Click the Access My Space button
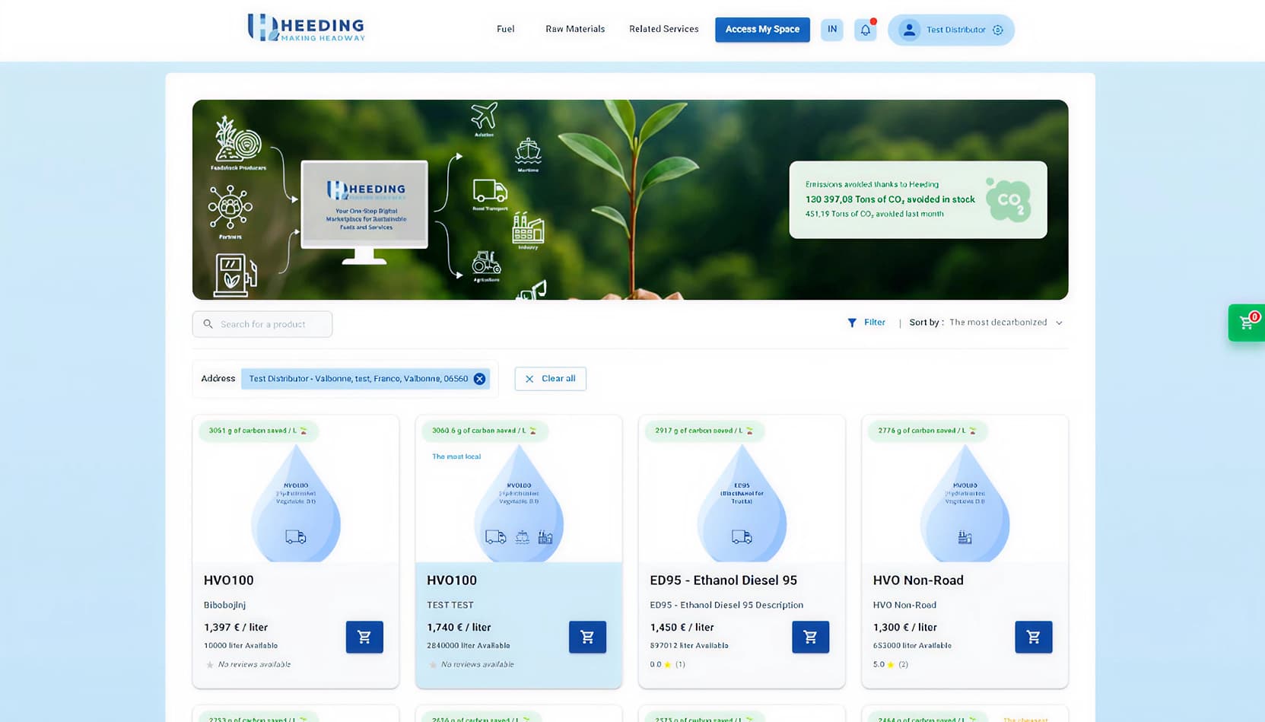The width and height of the screenshot is (1265, 722). [762, 30]
